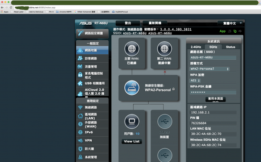Click the USB 2.0 port icon

click(x=165, y=121)
